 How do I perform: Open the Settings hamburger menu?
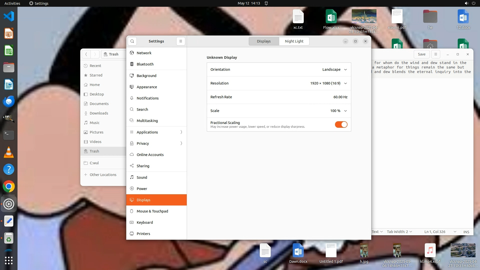(180, 41)
